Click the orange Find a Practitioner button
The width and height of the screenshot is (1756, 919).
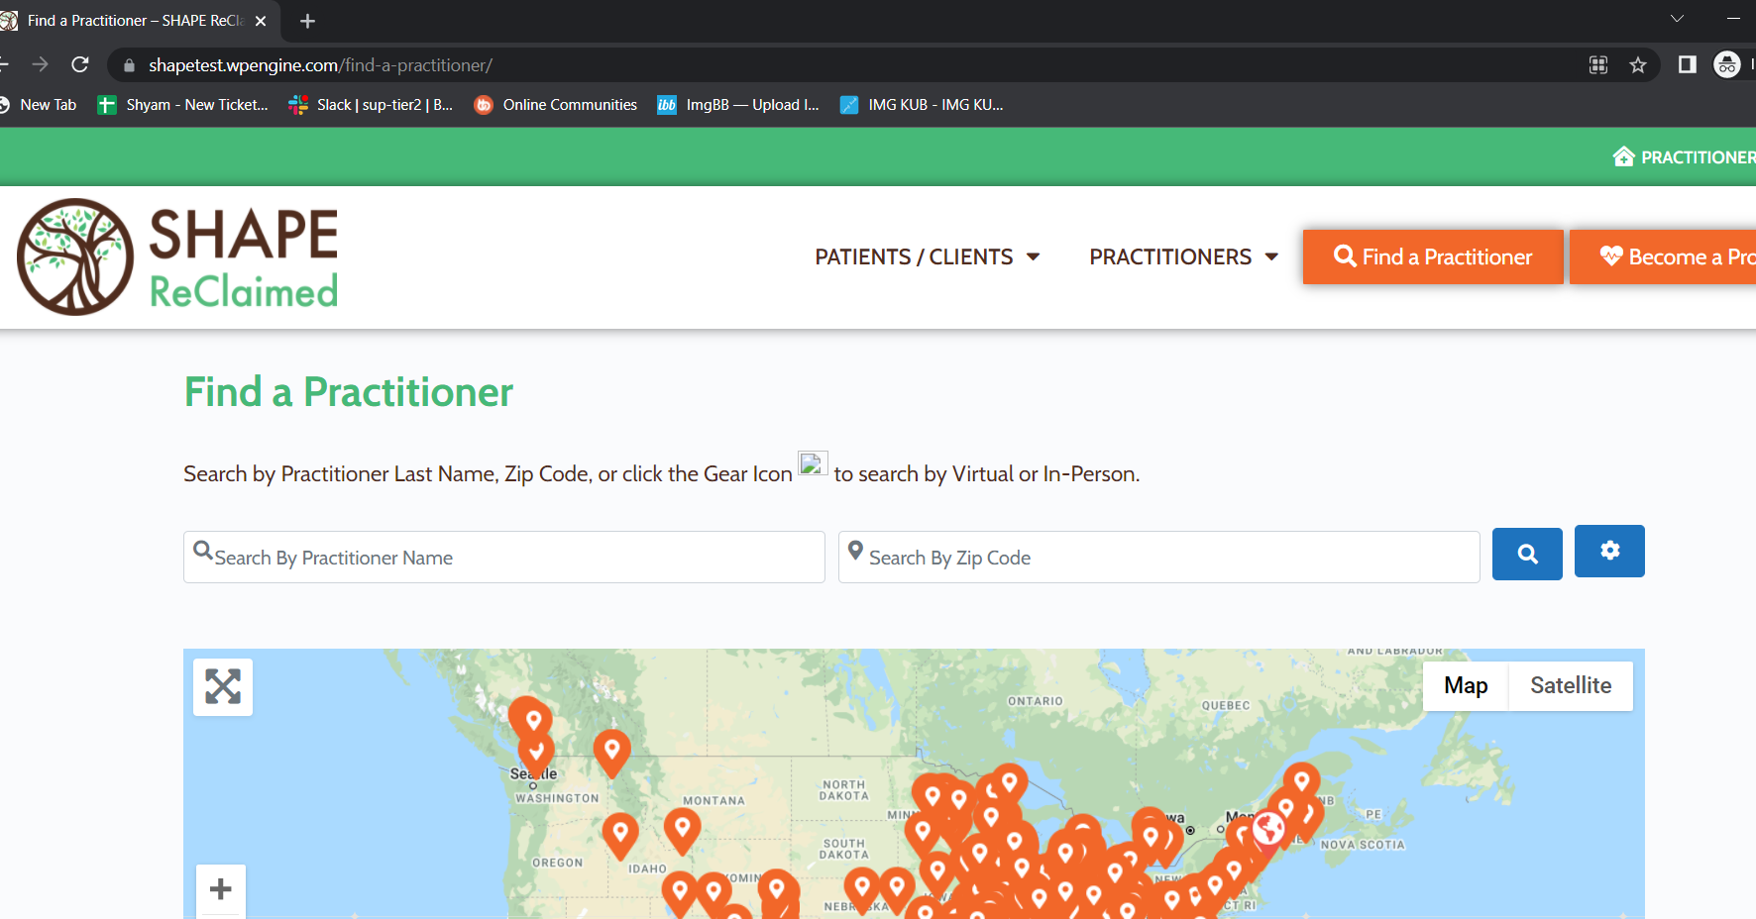click(1432, 257)
